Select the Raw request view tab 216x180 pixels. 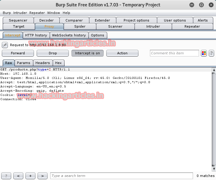pyautogui.click(x=8, y=63)
